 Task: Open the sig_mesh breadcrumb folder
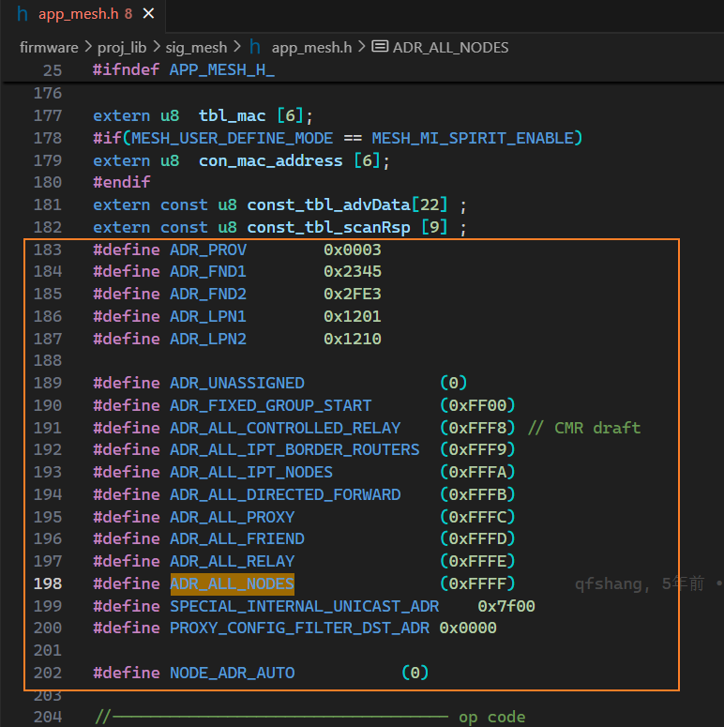click(x=196, y=47)
